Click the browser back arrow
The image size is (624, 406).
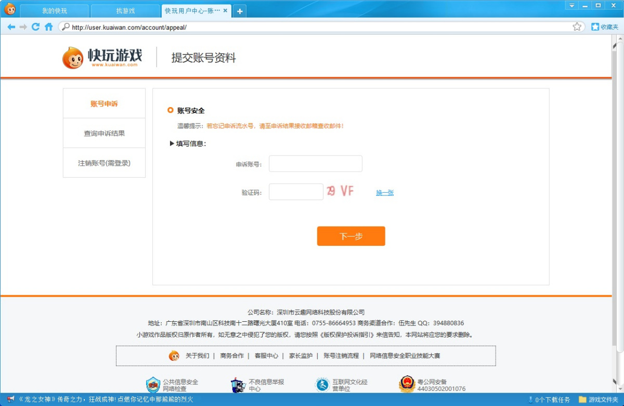[11, 27]
